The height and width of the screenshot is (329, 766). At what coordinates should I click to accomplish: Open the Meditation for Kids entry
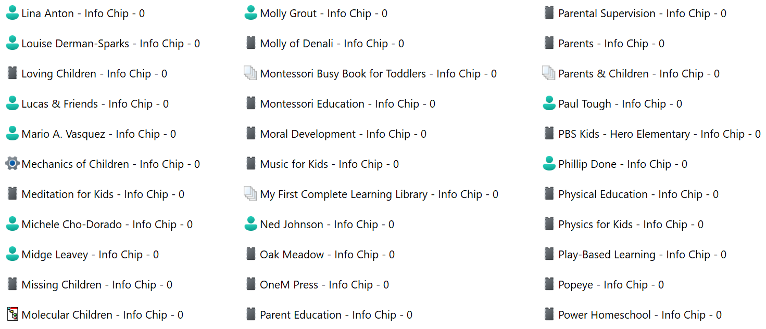point(103,194)
